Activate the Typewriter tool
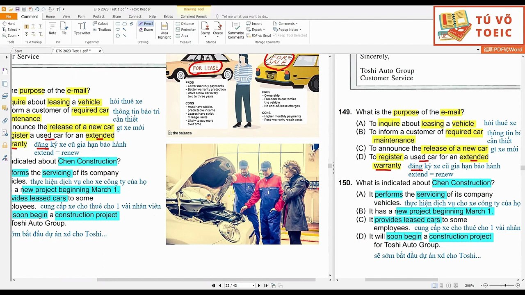Screen dimensions: 525x295 click(x=82, y=29)
